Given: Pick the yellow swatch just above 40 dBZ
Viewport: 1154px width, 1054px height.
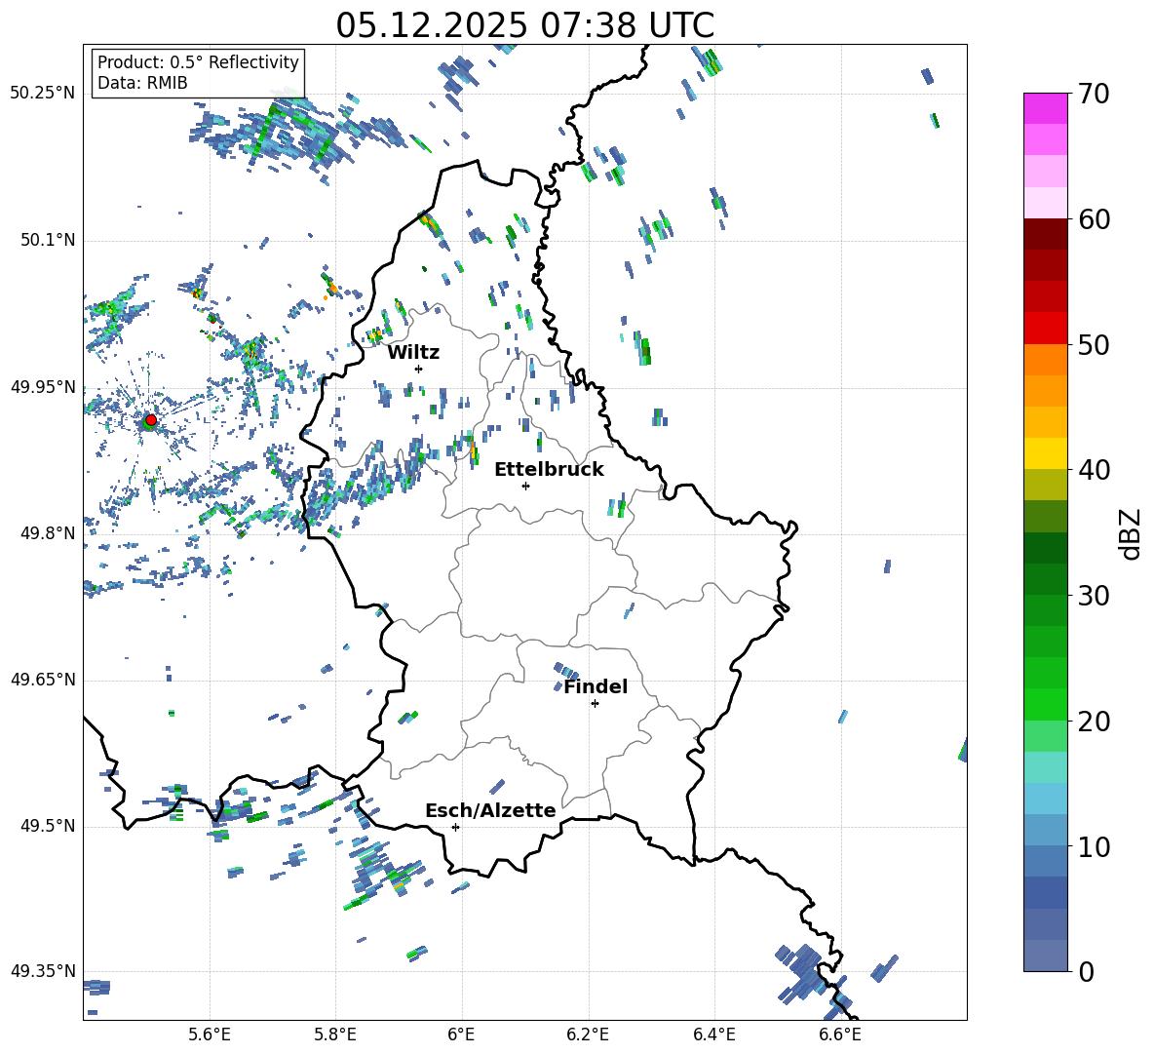Looking at the screenshot, I should [x=1046, y=453].
